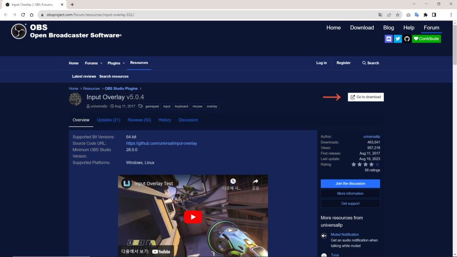The width and height of the screenshot is (457, 257).
Task: Open Chrome three-dot menu
Action: point(451,15)
